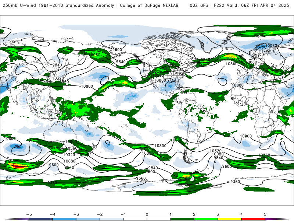Click the 'College of DuPage NEXLAB' text
Image resolution: width=294 pixels, height=221 pixels.
tap(149, 5)
